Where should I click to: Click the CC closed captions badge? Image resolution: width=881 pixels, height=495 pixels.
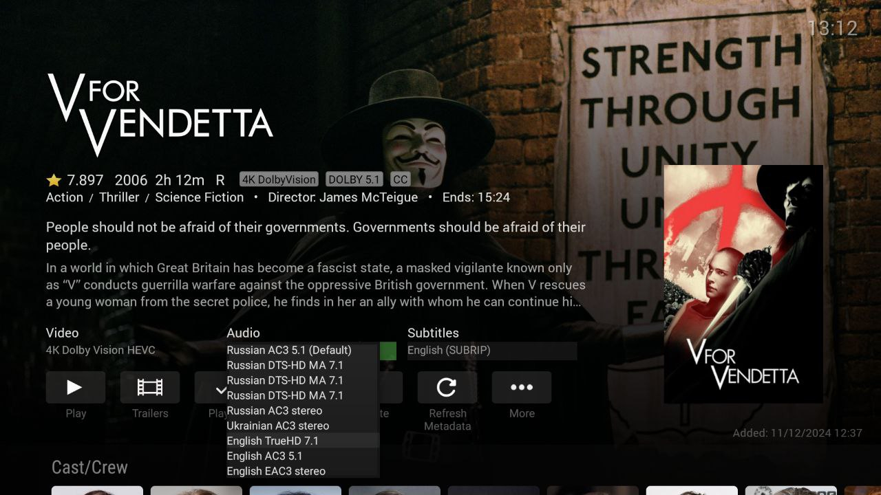click(x=400, y=179)
